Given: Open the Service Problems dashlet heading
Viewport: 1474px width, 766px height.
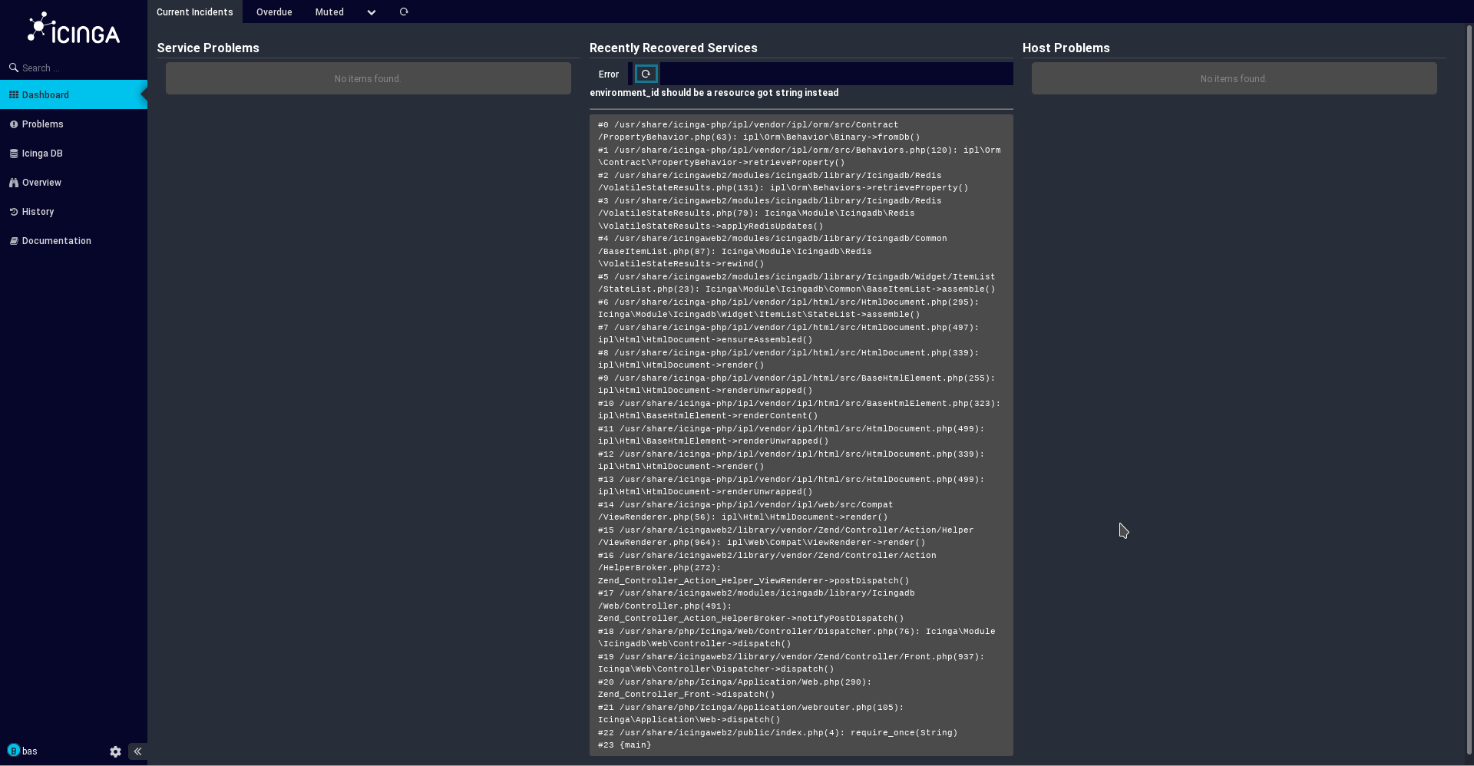Looking at the screenshot, I should point(208,48).
